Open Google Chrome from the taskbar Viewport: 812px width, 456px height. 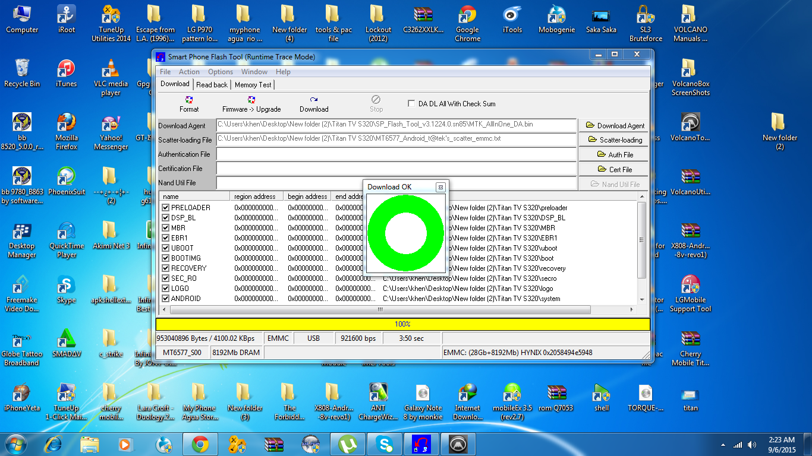(x=200, y=444)
